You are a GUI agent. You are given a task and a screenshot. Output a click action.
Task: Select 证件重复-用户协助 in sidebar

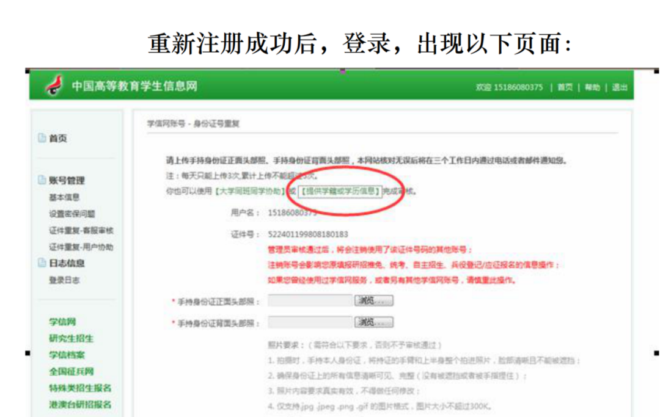click(81, 247)
